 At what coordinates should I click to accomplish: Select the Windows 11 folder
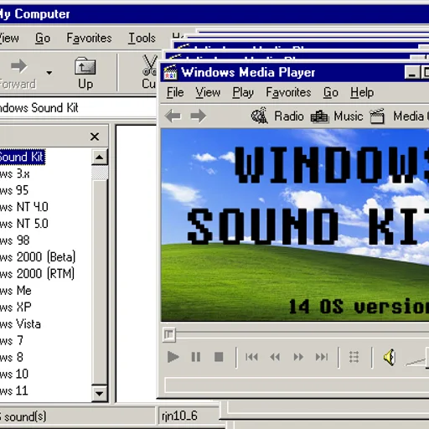pos(14,391)
